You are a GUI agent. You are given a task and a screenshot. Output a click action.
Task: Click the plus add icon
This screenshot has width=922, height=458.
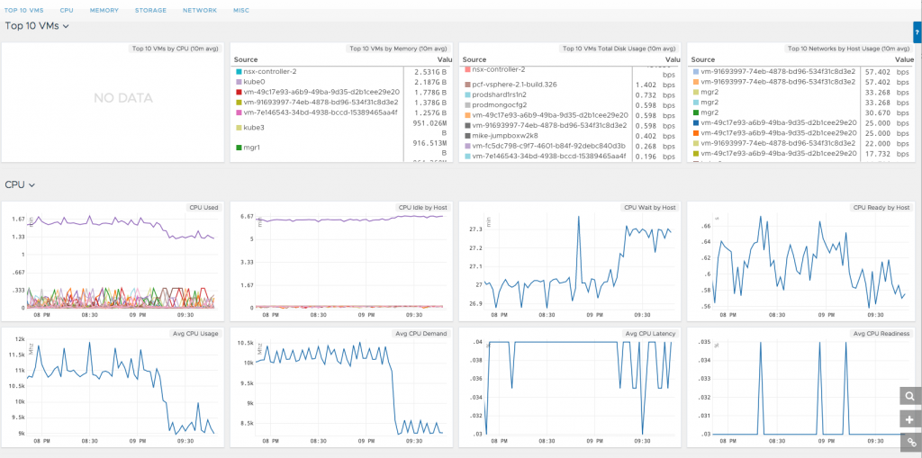pos(910,419)
